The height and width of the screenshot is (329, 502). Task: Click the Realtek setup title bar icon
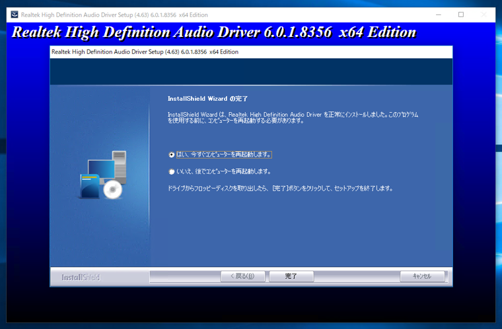point(15,15)
